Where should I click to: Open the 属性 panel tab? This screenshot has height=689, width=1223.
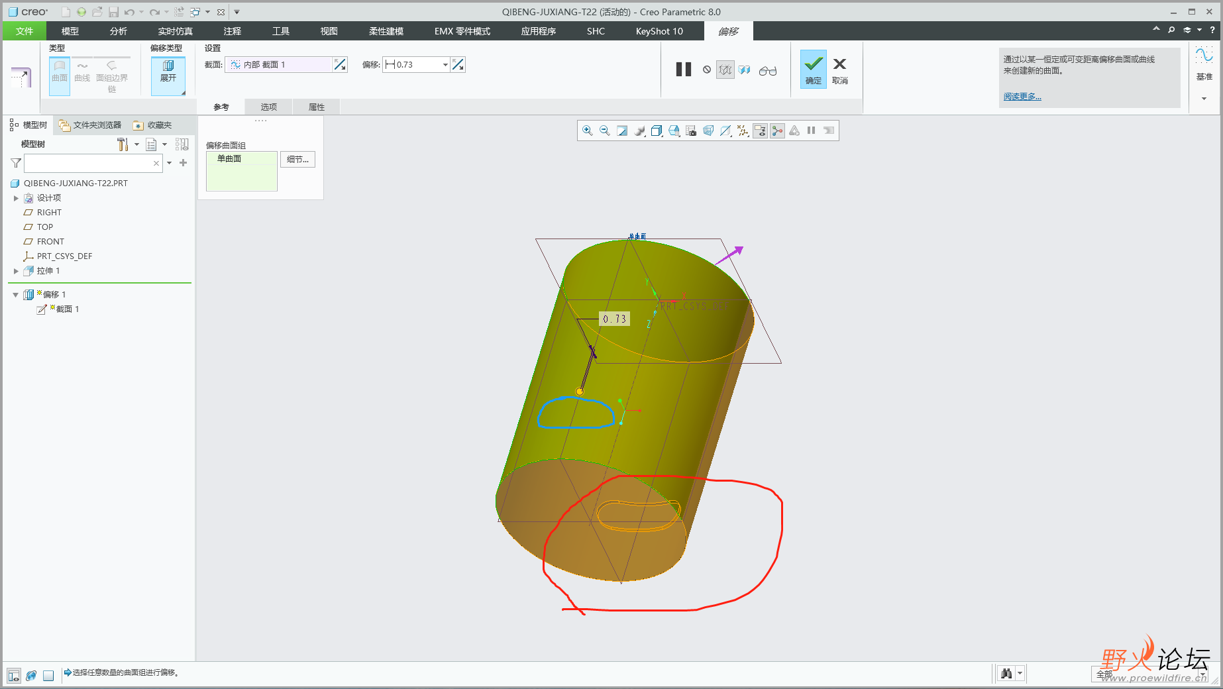[317, 107]
